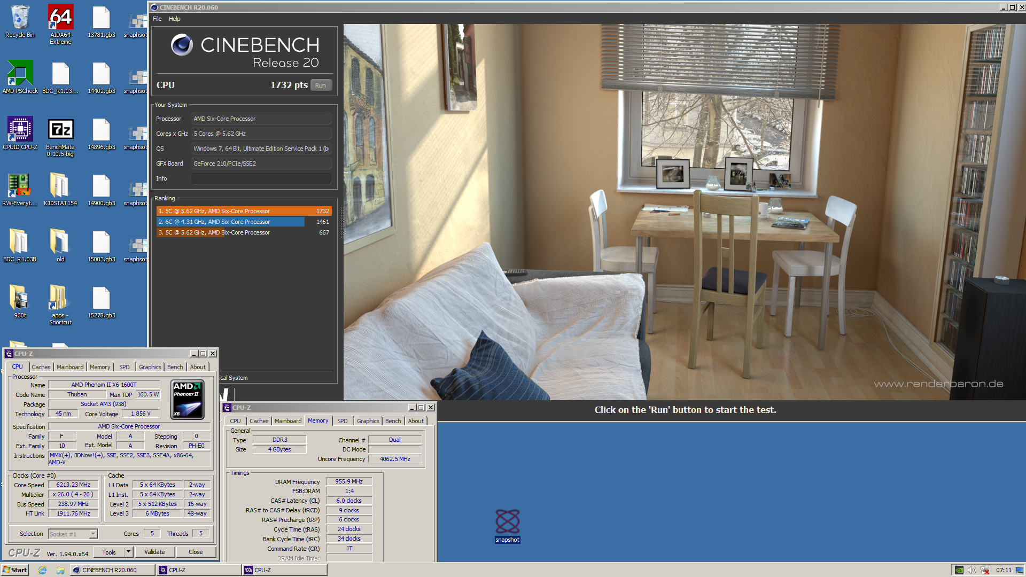Open About tab in processor CPU-Z window

click(x=198, y=367)
